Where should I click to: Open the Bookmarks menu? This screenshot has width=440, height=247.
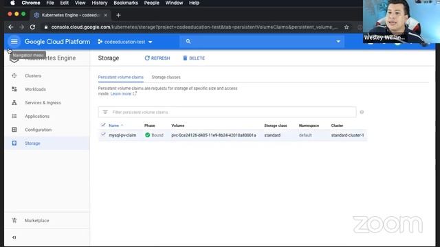click(126, 3)
